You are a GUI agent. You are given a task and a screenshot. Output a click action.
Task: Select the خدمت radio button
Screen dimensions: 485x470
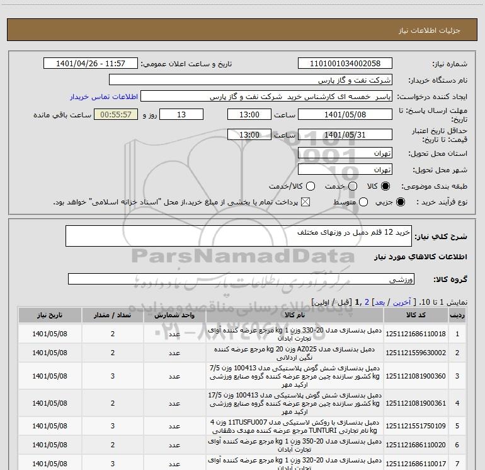[x=353, y=186]
